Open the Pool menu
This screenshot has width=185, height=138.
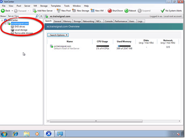[x=18, y=6]
